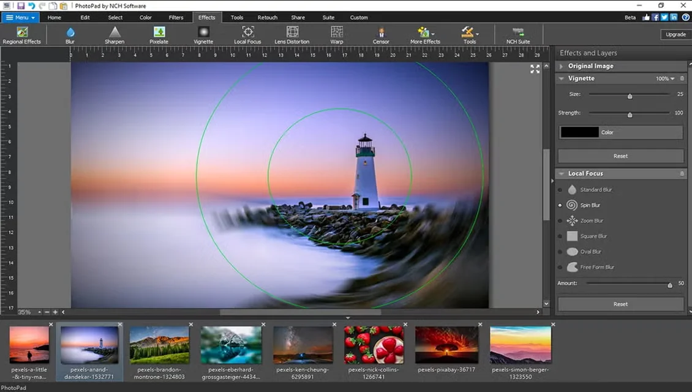Open the Lens Distortion effect
The width and height of the screenshot is (692, 392).
292,35
